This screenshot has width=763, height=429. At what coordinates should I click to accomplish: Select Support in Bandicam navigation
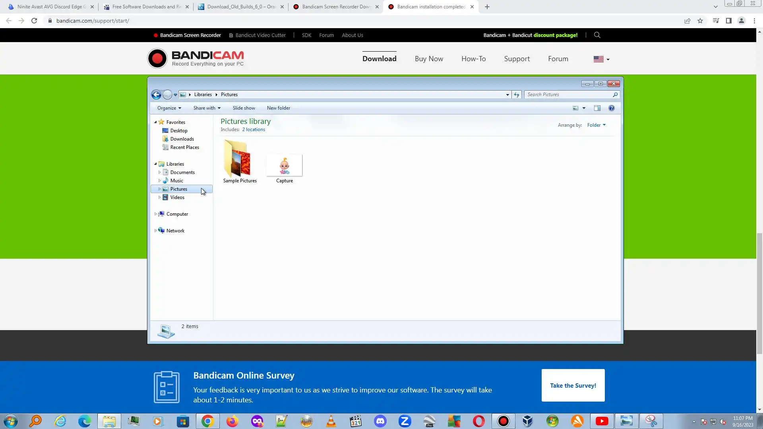(517, 59)
